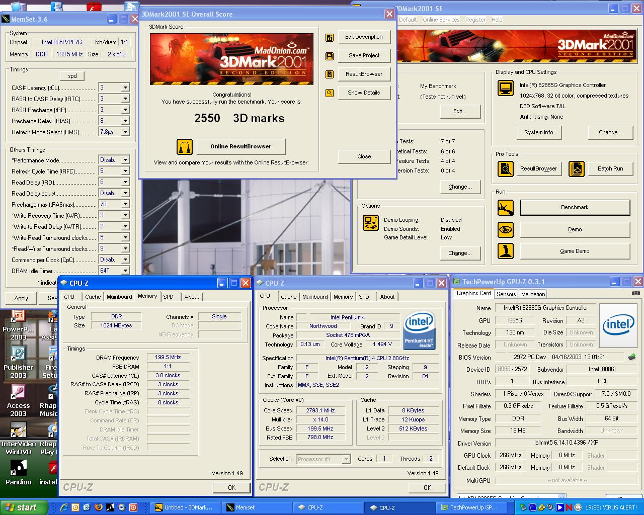Image resolution: width=644 pixels, height=515 pixels.
Task: Click the Untitled - 3DMark taskbar button
Action: tap(186, 507)
